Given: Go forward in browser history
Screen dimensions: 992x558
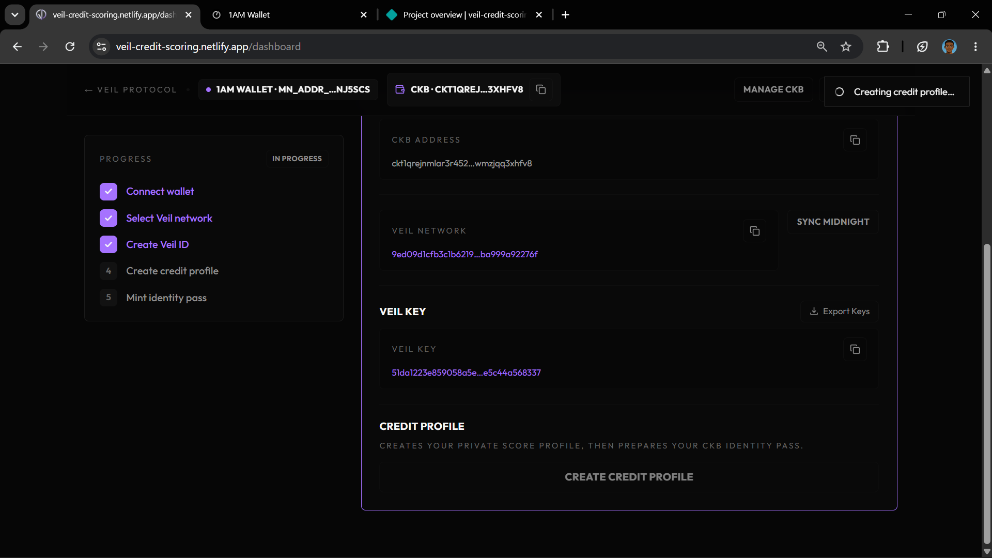Looking at the screenshot, I should pyautogui.click(x=43, y=47).
